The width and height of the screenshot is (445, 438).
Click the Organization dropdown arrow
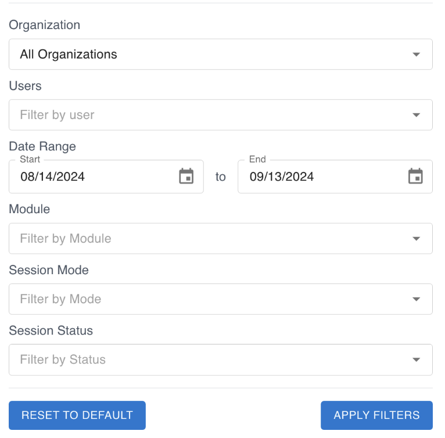click(416, 55)
